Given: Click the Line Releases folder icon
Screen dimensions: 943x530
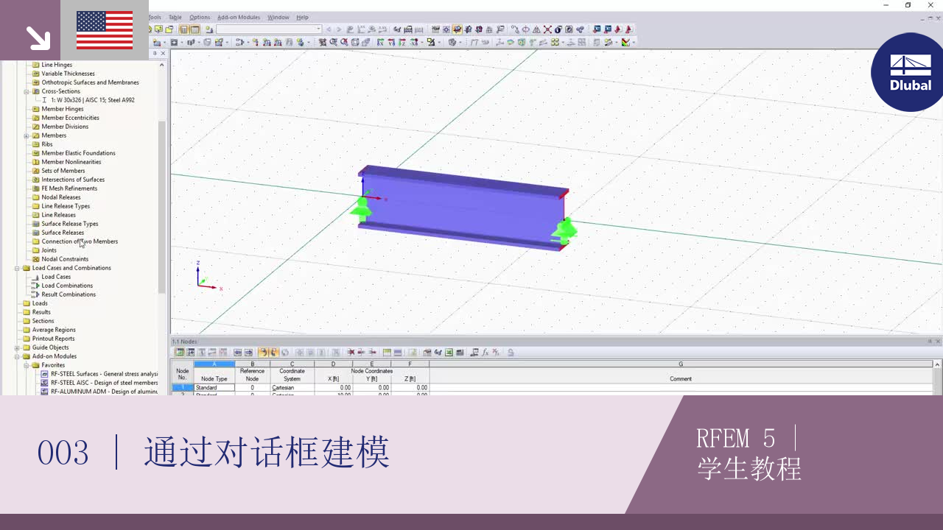Looking at the screenshot, I should [x=35, y=215].
